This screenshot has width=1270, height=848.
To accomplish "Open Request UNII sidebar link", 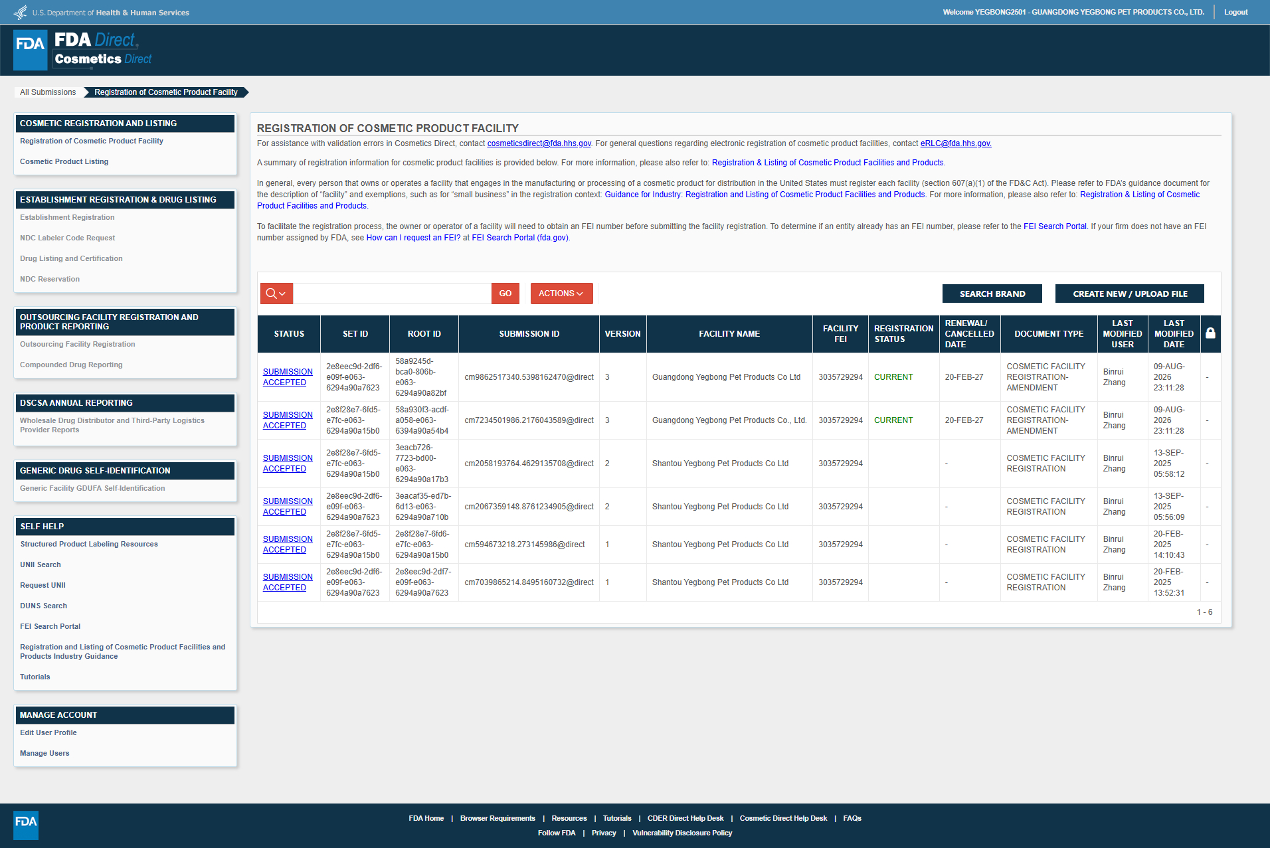I will click(x=43, y=585).
